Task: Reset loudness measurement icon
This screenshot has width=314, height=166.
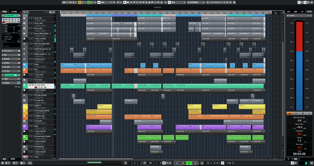Action: click(309, 113)
